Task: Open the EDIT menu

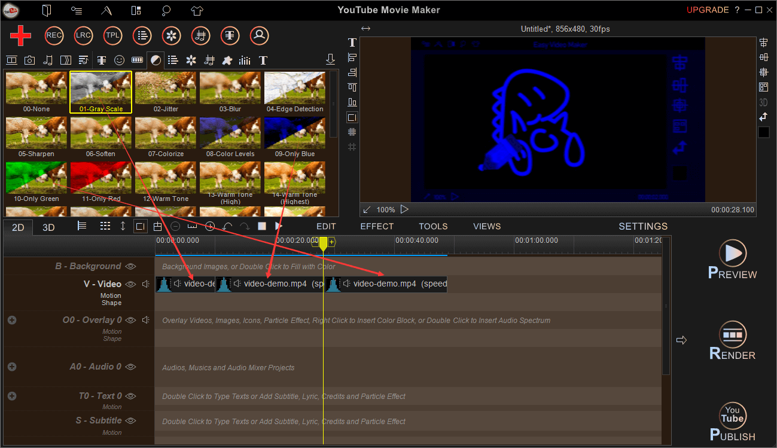Action: (x=326, y=226)
